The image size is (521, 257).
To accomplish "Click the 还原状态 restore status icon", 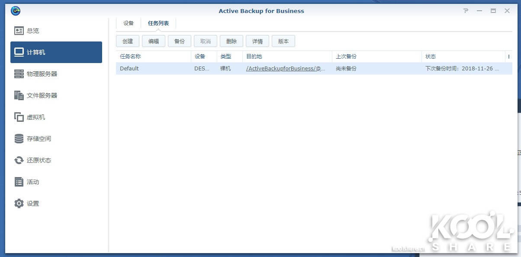I will pyautogui.click(x=19, y=160).
